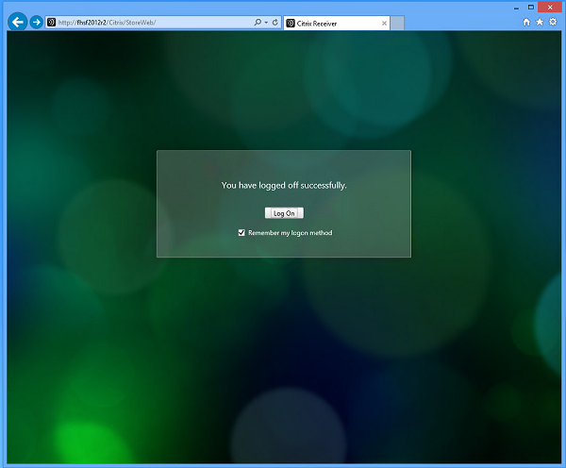Expand the address bar autocomplete dropdown arrow
This screenshot has height=468, width=566.
click(x=265, y=22)
